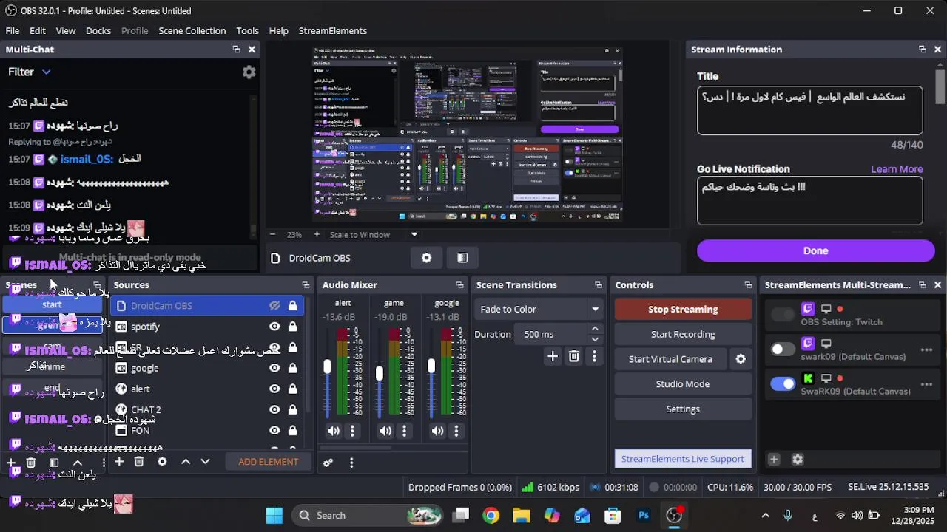Enable swark09 Twitch destination toggle

tap(783, 349)
